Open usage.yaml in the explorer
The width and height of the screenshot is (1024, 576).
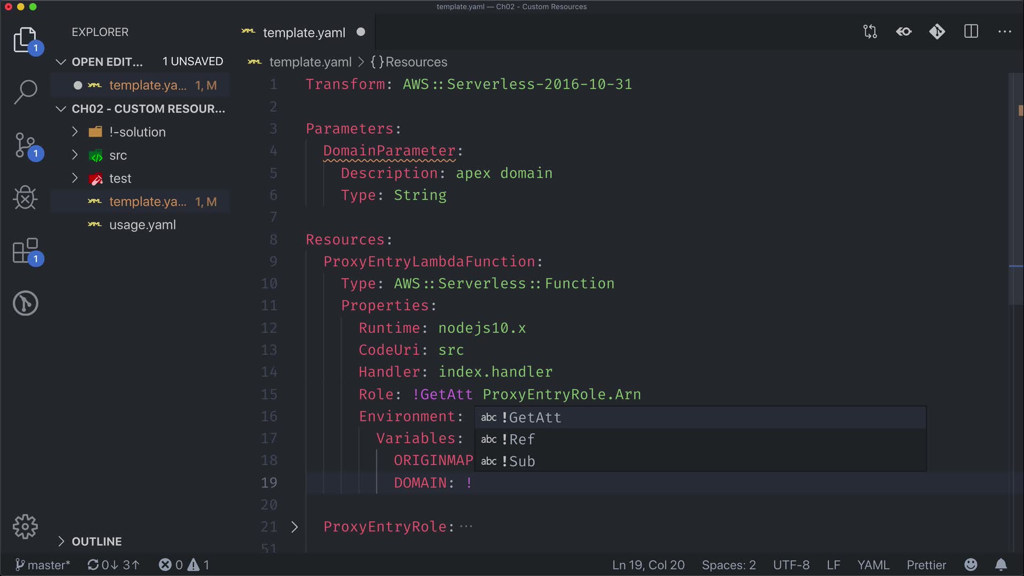point(142,225)
